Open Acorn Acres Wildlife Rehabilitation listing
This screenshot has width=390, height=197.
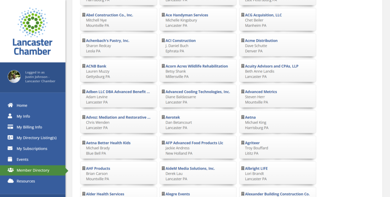point(197,66)
